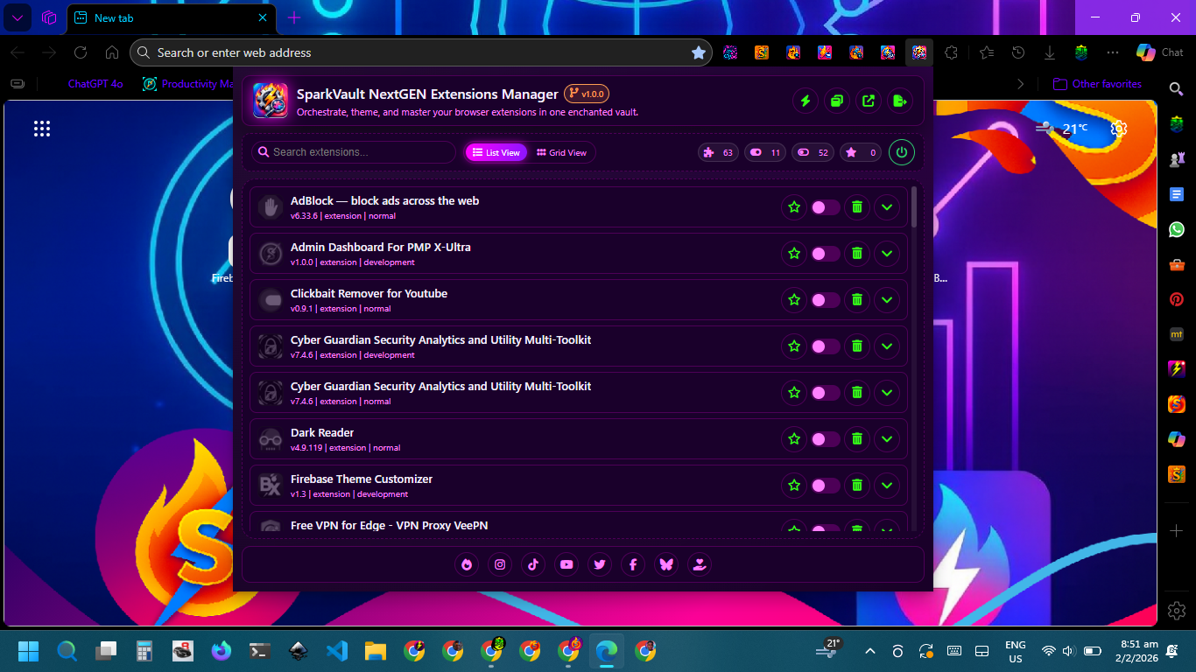Open the TikTok link in footer
This screenshot has width=1196, height=672.
(x=533, y=564)
